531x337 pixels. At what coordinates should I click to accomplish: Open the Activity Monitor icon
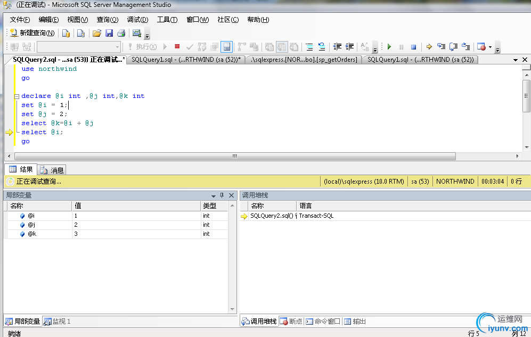tap(136, 33)
